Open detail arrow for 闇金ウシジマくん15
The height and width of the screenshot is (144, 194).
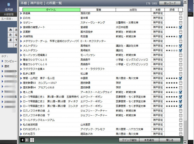(x=21, y=60)
